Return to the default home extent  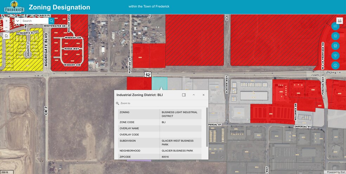[x=6, y=36]
